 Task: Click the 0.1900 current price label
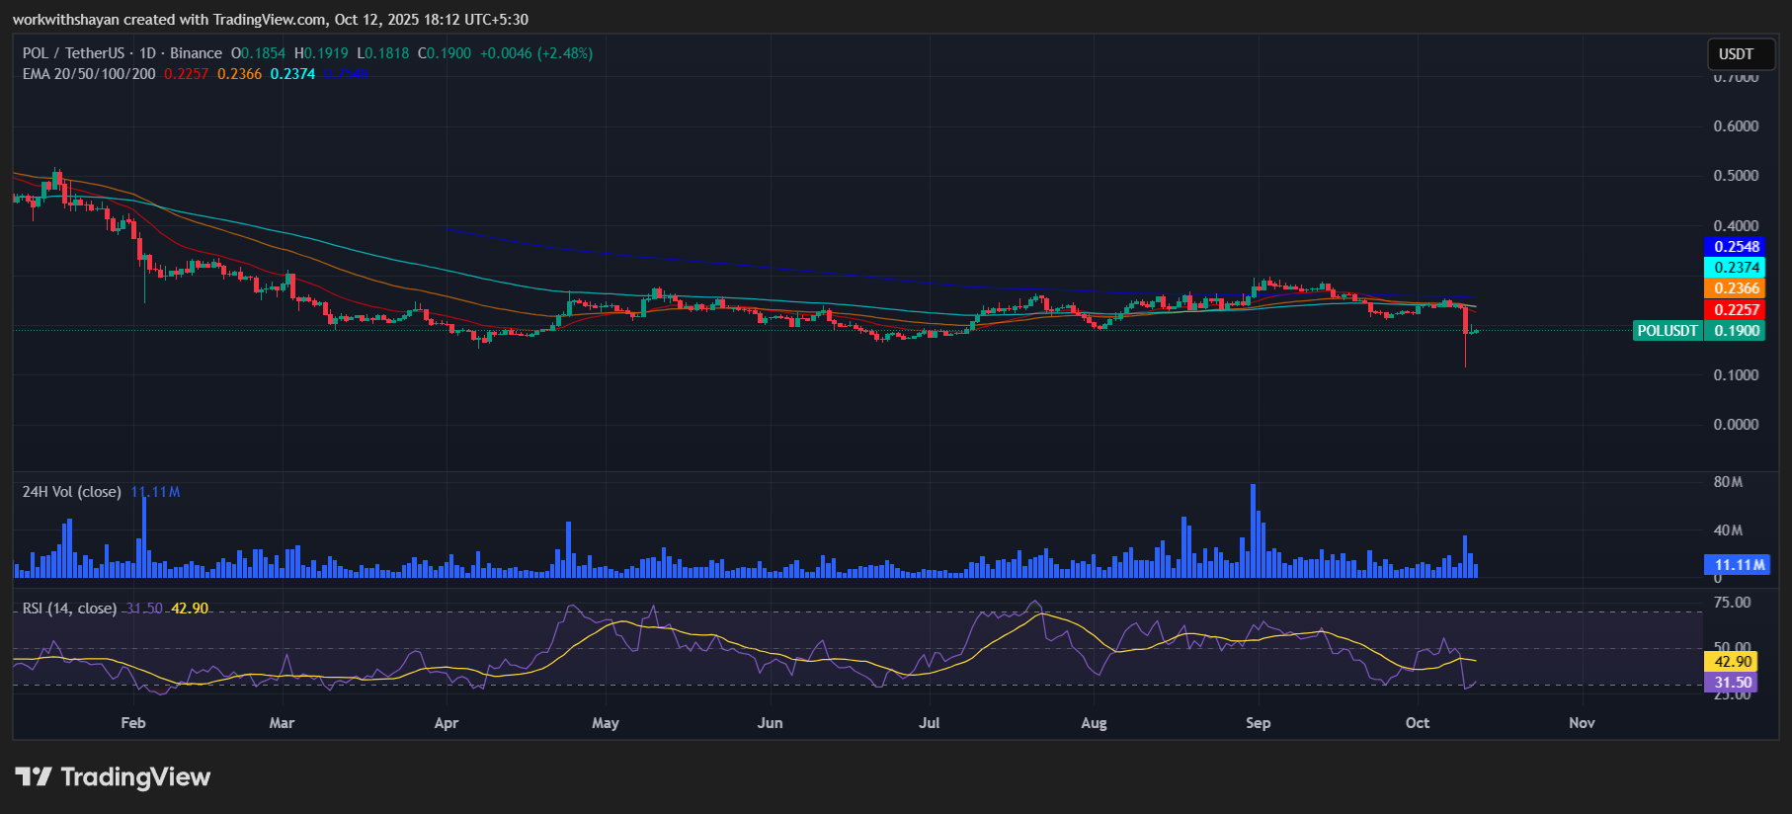1736,331
